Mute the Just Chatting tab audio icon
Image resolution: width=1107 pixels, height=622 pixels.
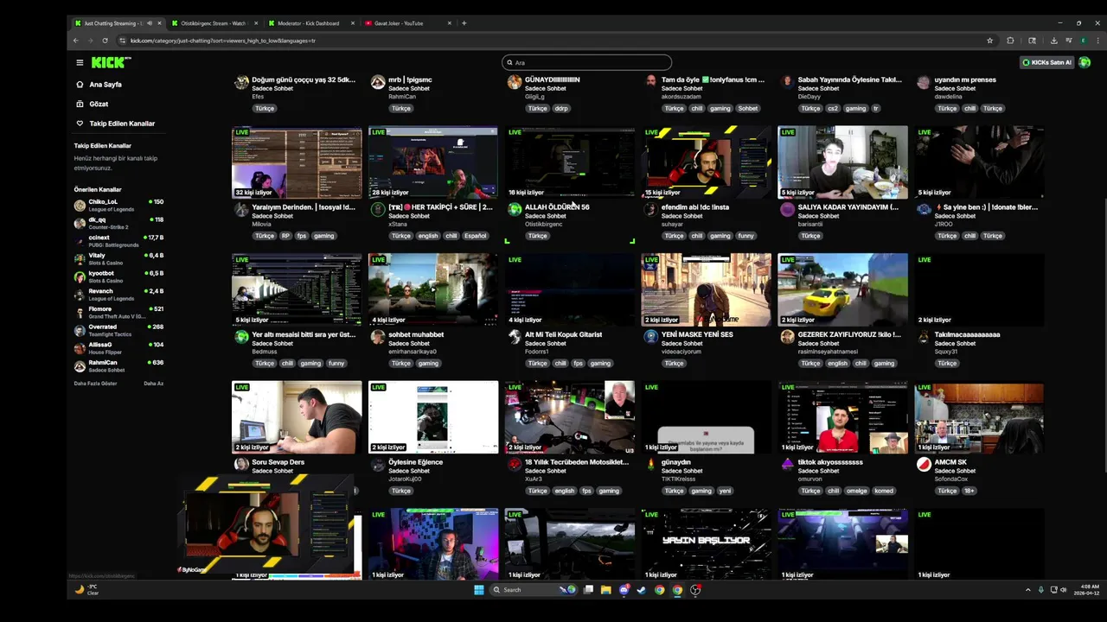point(150,23)
